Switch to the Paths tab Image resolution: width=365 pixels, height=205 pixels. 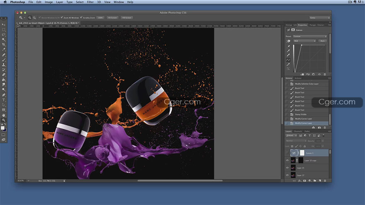(x=307, y=131)
